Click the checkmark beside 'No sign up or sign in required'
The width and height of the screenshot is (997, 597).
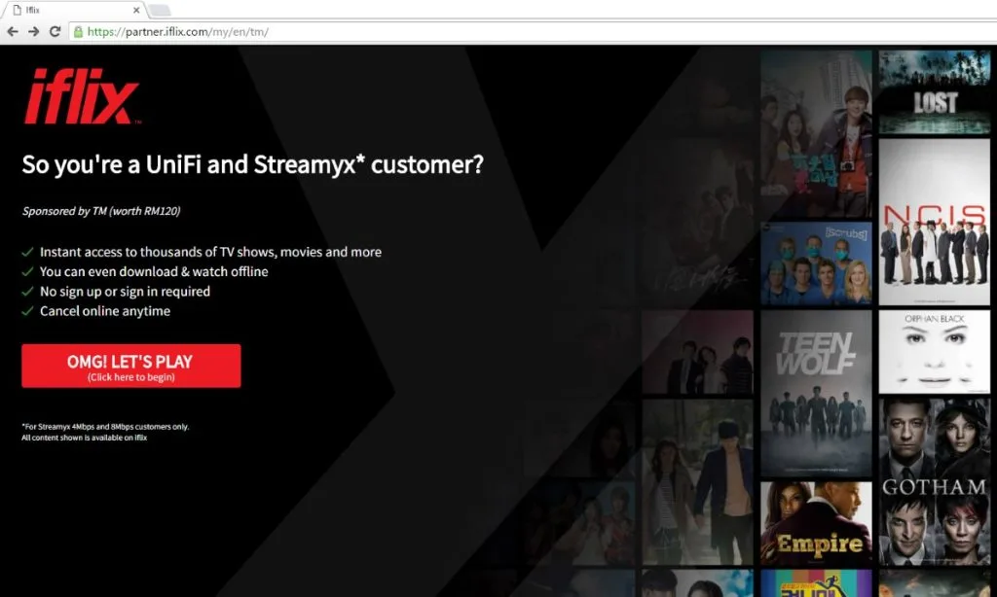pyautogui.click(x=27, y=292)
